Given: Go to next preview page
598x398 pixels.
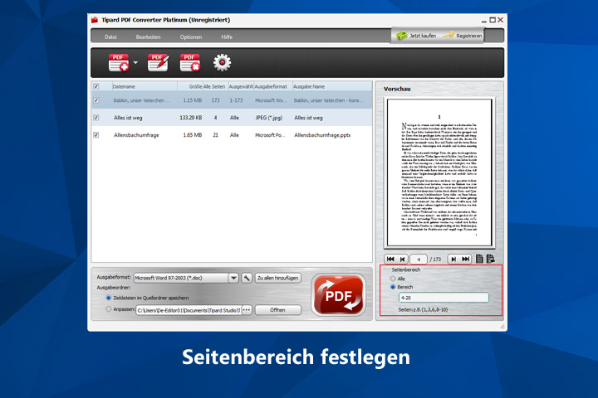Looking at the screenshot, I should pos(453,259).
